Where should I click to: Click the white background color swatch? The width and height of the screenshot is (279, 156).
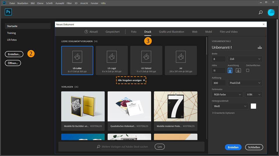[x=253, y=106]
